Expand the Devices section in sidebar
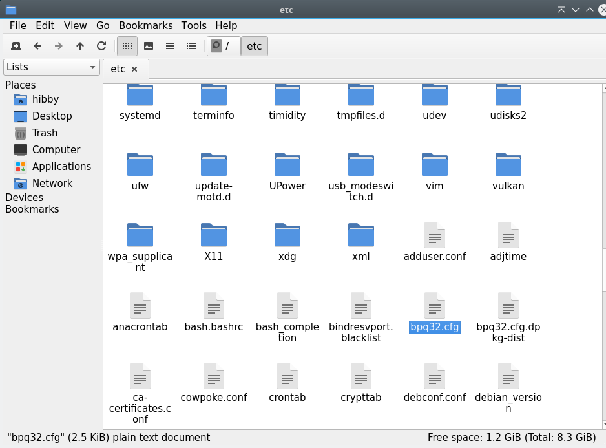This screenshot has height=448, width=606. [24, 197]
